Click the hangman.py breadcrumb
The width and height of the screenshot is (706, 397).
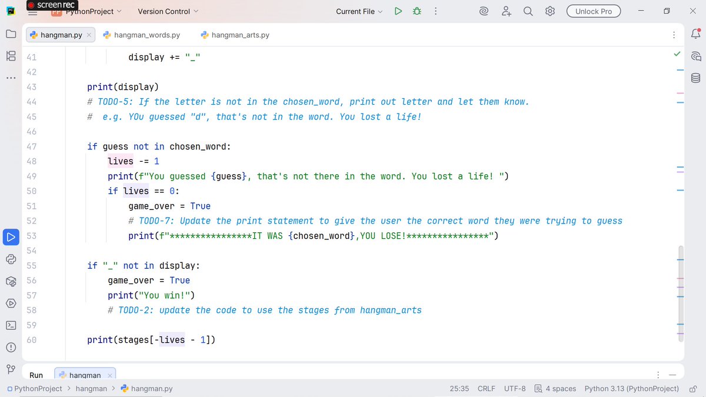click(x=146, y=389)
